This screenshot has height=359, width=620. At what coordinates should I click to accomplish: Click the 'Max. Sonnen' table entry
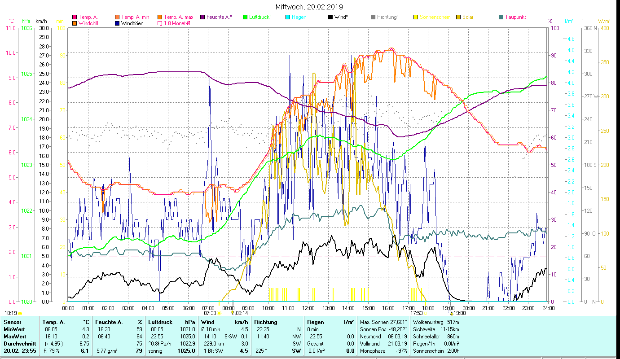click(384, 322)
